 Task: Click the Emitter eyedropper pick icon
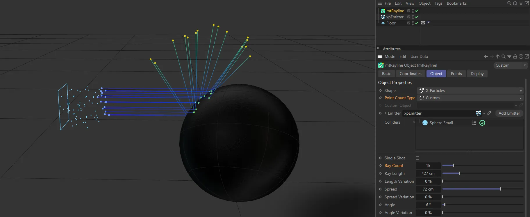[x=489, y=113]
